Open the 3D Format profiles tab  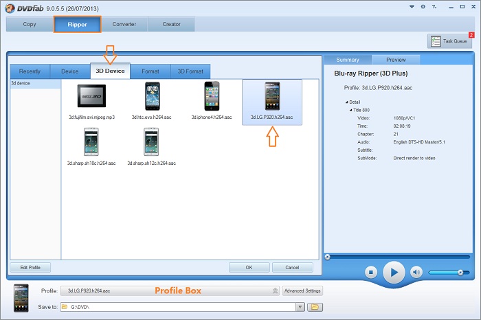tap(190, 71)
